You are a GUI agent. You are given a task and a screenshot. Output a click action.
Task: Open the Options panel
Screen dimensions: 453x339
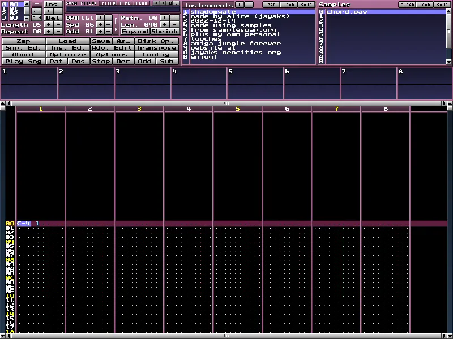click(x=112, y=54)
